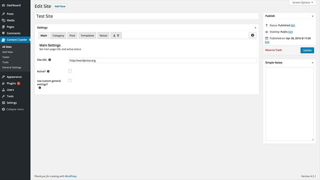This screenshot has width=320, height=180.
Task: Click inside the Simple Notes textarea
Action: click(289, 104)
